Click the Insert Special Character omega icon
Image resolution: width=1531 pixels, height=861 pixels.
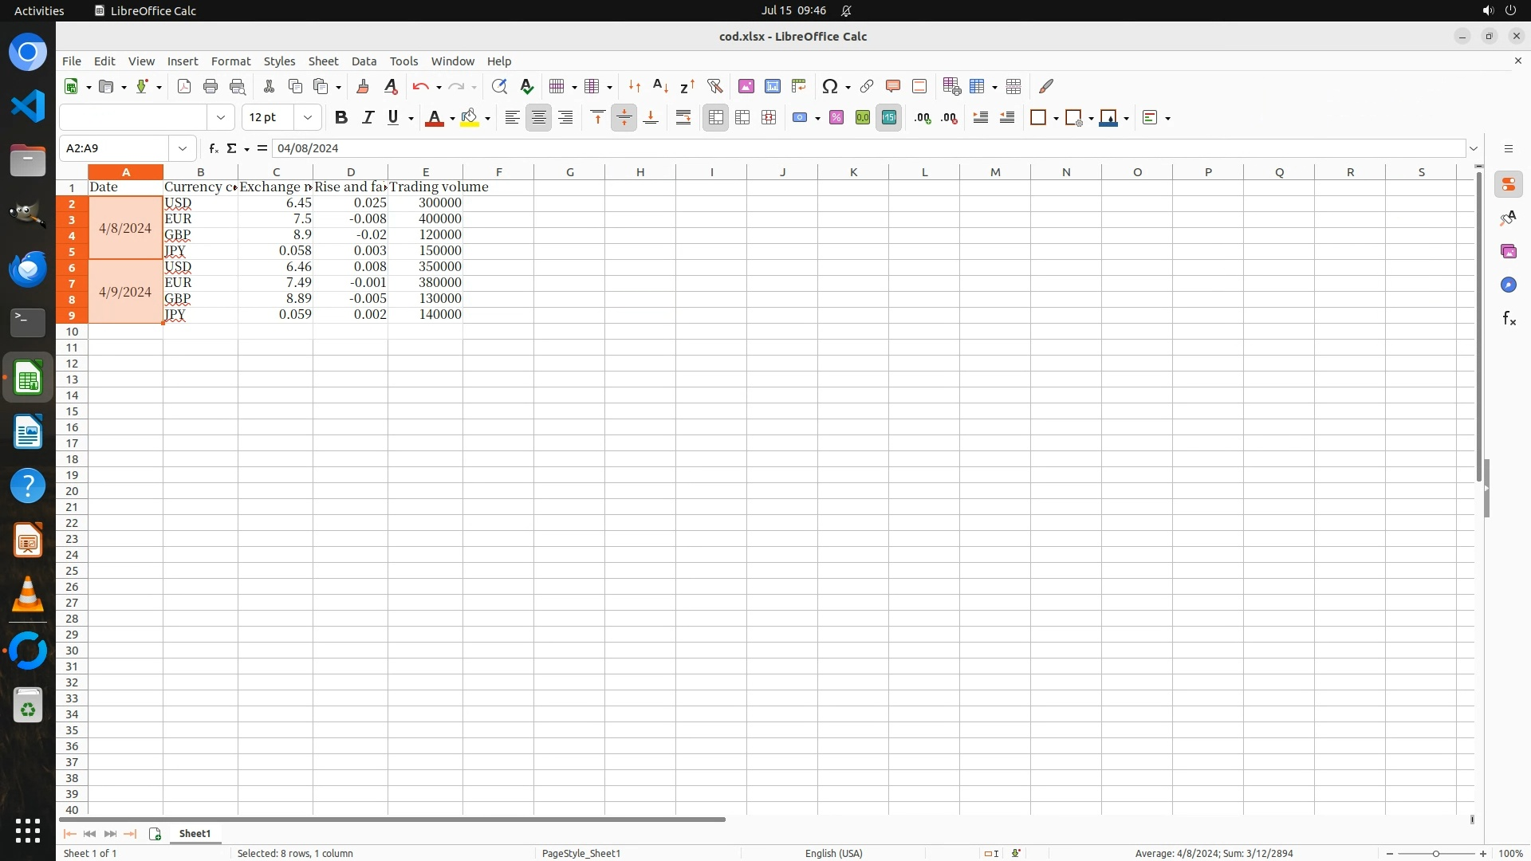tap(830, 86)
